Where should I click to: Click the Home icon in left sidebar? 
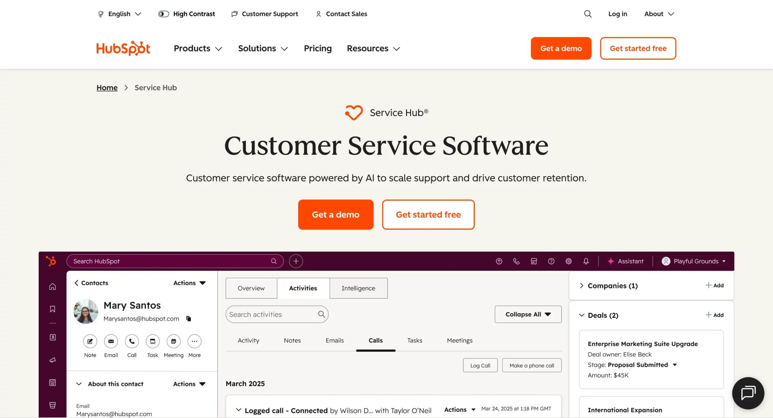(x=53, y=286)
